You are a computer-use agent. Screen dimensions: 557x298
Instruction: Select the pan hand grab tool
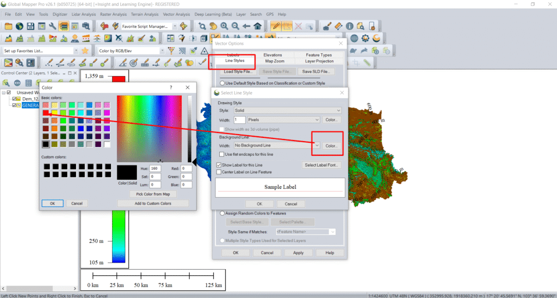pos(213,26)
